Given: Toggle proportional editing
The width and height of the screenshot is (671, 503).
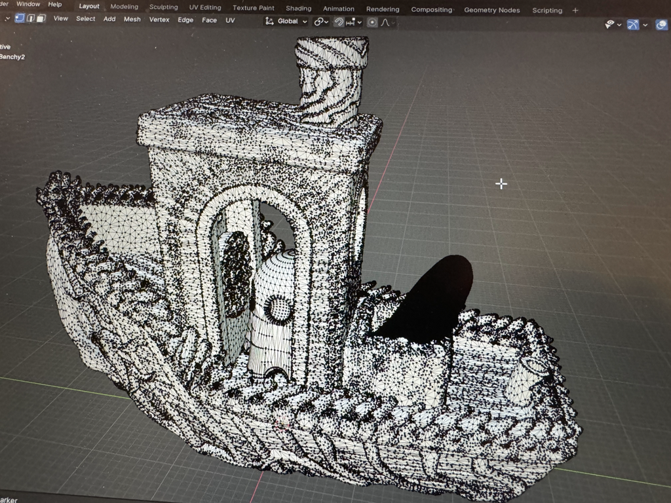Looking at the screenshot, I should 372,22.
